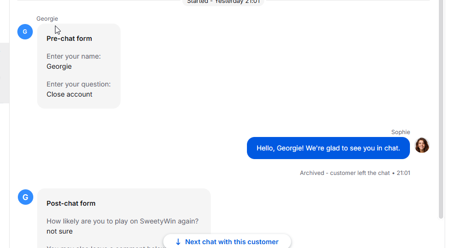
Task: Click the collapsed gray panel on left edge
Action: 4,73
